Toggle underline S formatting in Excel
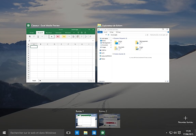Image resolution: width=196 pixels, height=136 pixels. click(38, 36)
